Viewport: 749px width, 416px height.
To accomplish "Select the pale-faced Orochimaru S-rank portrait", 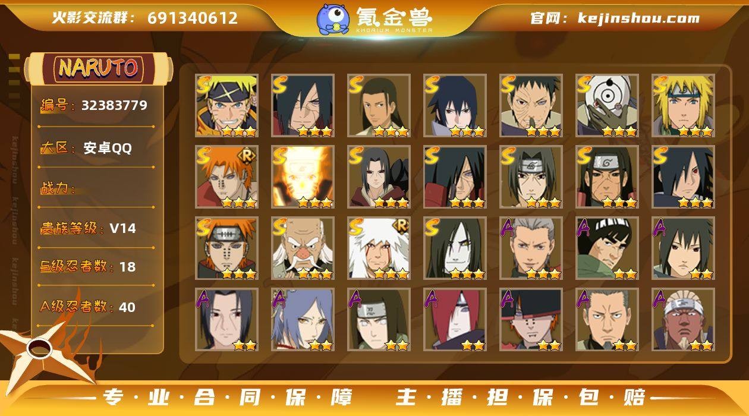I will coord(455,248).
